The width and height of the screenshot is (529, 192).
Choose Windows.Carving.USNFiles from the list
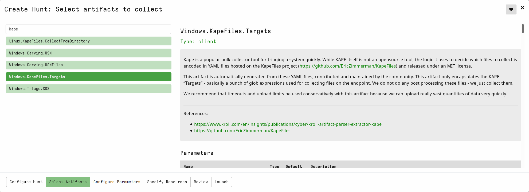[88, 65]
